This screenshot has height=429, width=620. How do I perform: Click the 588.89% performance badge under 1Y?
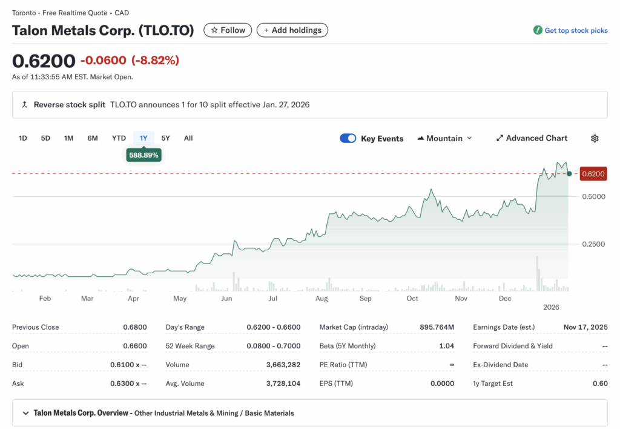pyautogui.click(x=143, y=155)
